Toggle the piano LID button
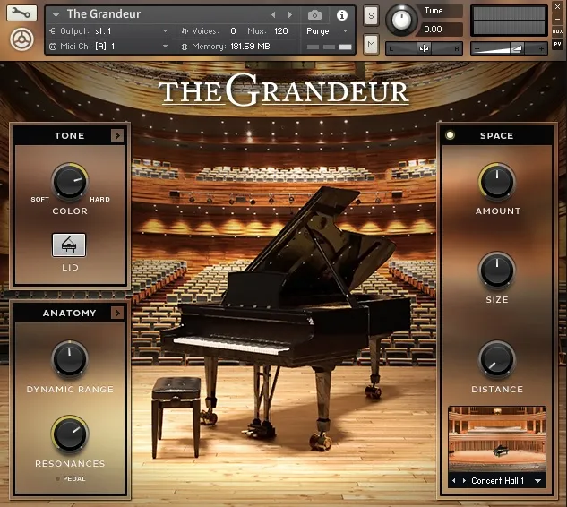This screenshot has width=567, height=507. click(69, 245)
